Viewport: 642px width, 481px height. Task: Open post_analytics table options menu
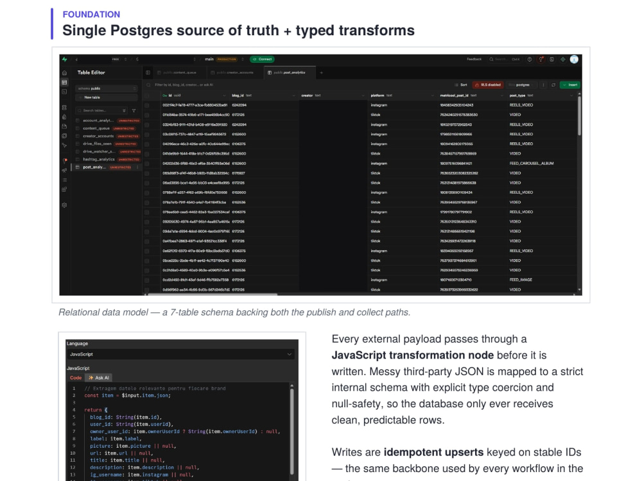(137, 167)
